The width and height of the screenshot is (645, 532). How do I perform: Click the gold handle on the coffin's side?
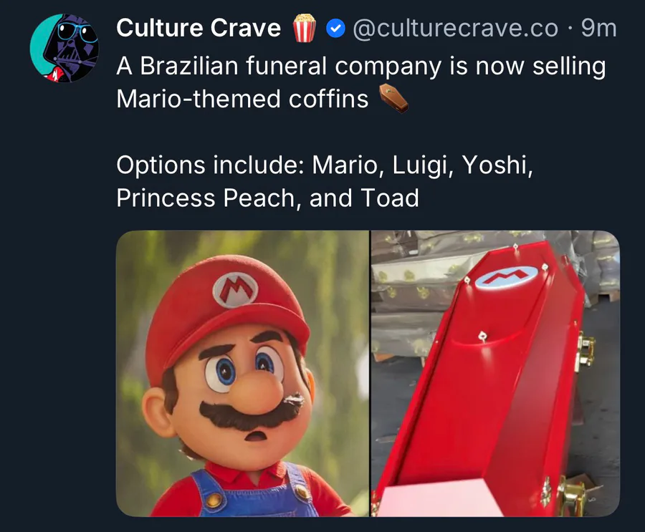click(586, 349)
